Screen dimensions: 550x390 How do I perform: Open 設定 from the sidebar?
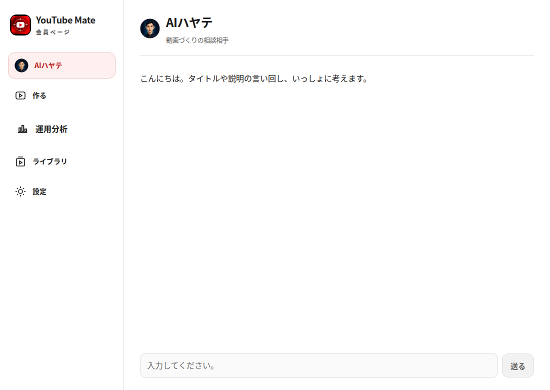point(61,191)
